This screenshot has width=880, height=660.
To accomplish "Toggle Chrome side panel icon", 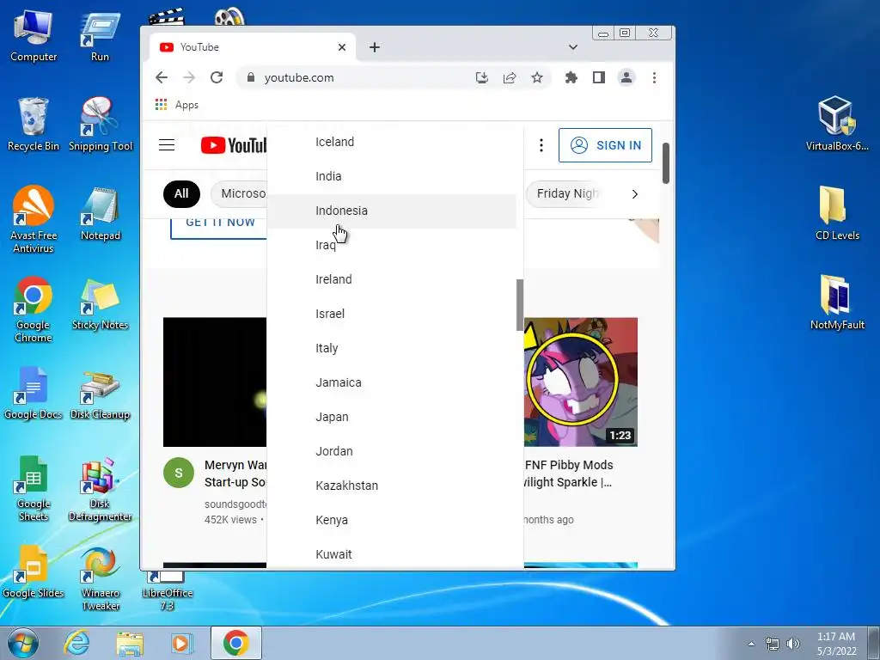I will (599, 77).
